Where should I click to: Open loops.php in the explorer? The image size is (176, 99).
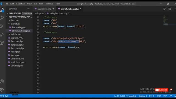pos(15,55)
